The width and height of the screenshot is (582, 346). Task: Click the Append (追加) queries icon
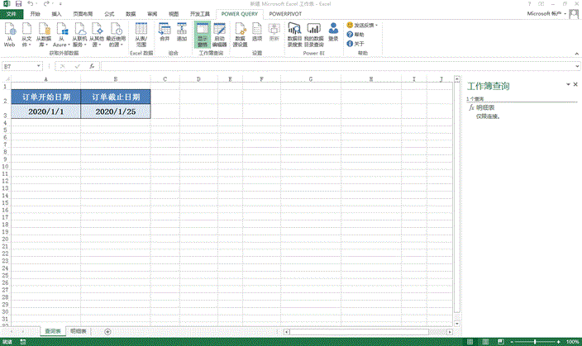tap(182, 34)
